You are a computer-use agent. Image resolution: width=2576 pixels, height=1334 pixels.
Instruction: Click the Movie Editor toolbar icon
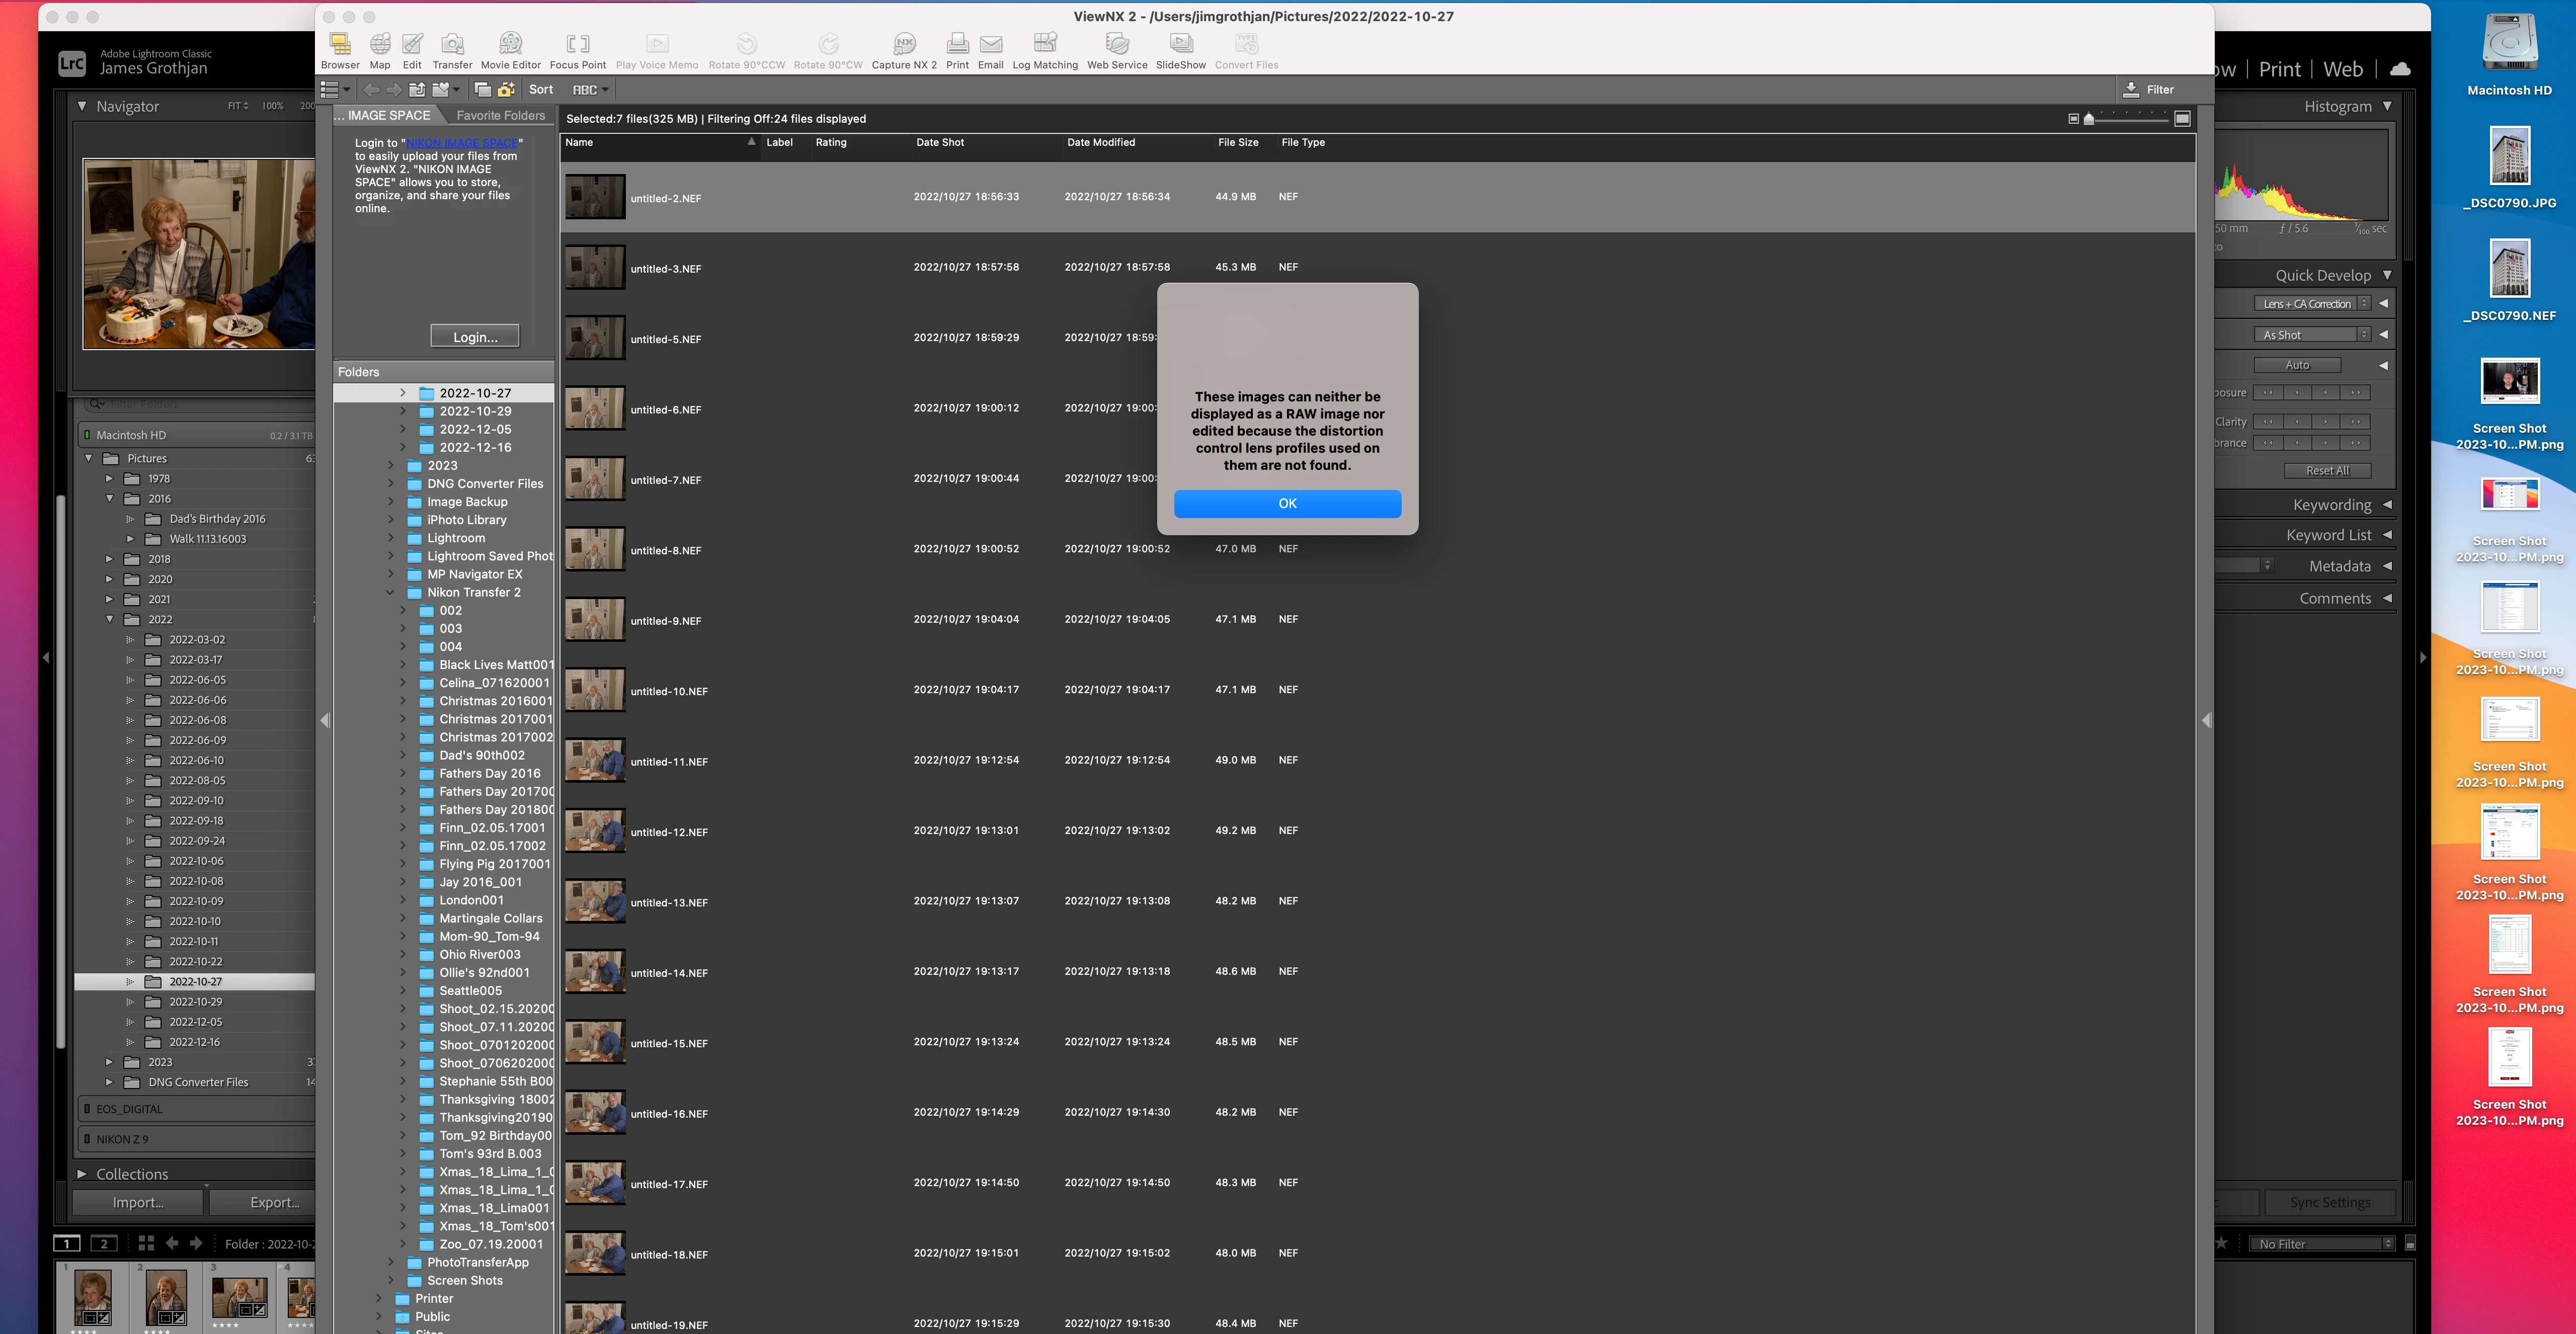click(x=510, y=45)
